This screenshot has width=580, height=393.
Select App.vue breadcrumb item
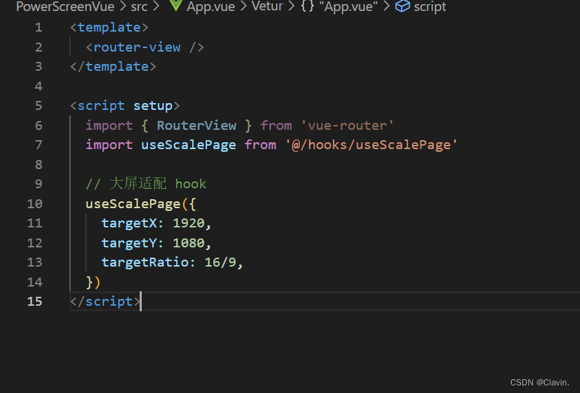(x=211, y=7)
